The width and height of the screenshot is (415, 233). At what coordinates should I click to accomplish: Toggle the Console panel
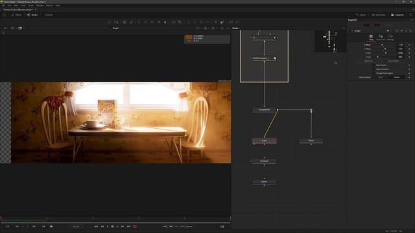(49, 15)
